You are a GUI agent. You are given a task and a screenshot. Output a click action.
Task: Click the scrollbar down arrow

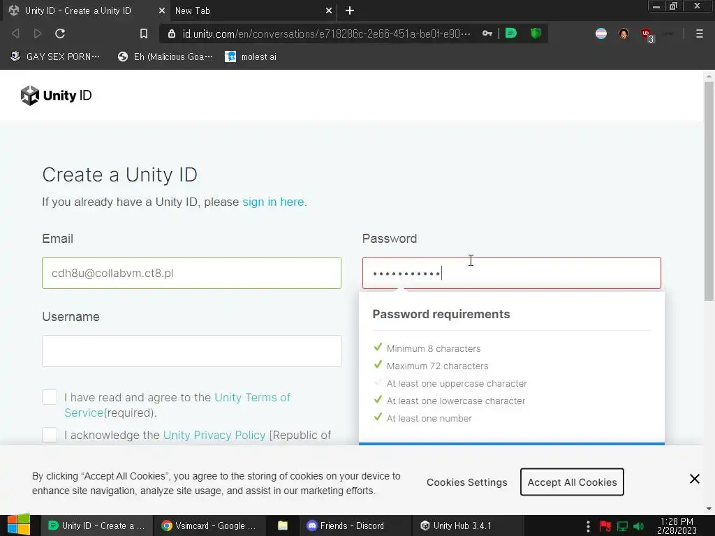pyautogui.click(x=709, y=509)
